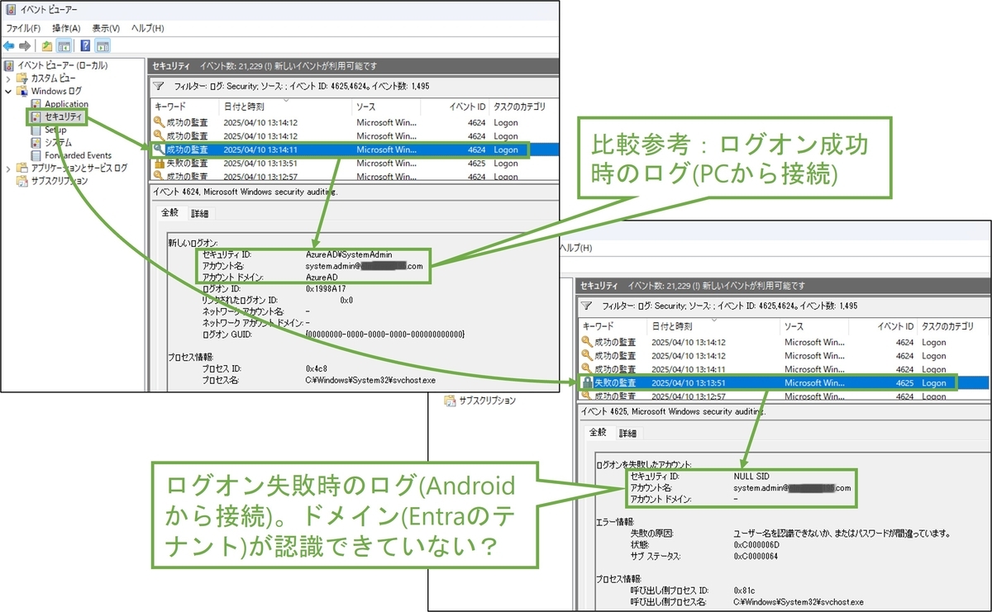Image resolution: width=992 pixels, height=612 pixels.
Task: Click the 状態 value 0xC000006D
Action: coord(756,544)
